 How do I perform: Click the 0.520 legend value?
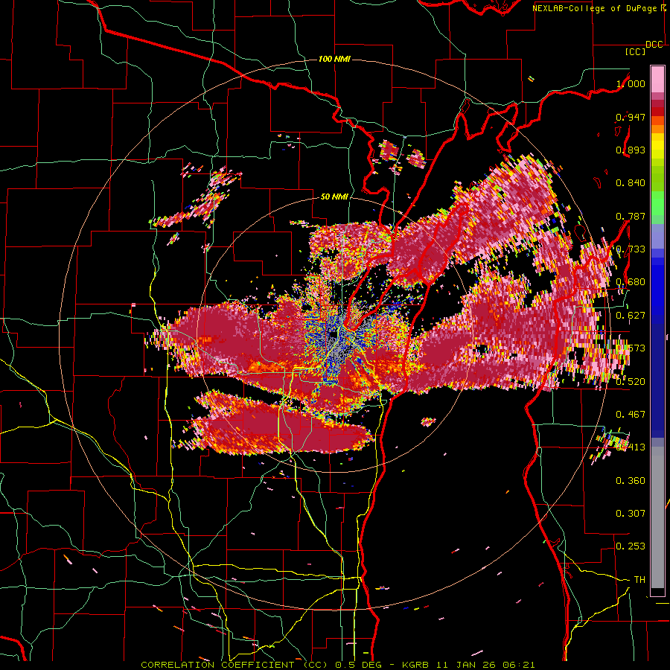point(631,381)
